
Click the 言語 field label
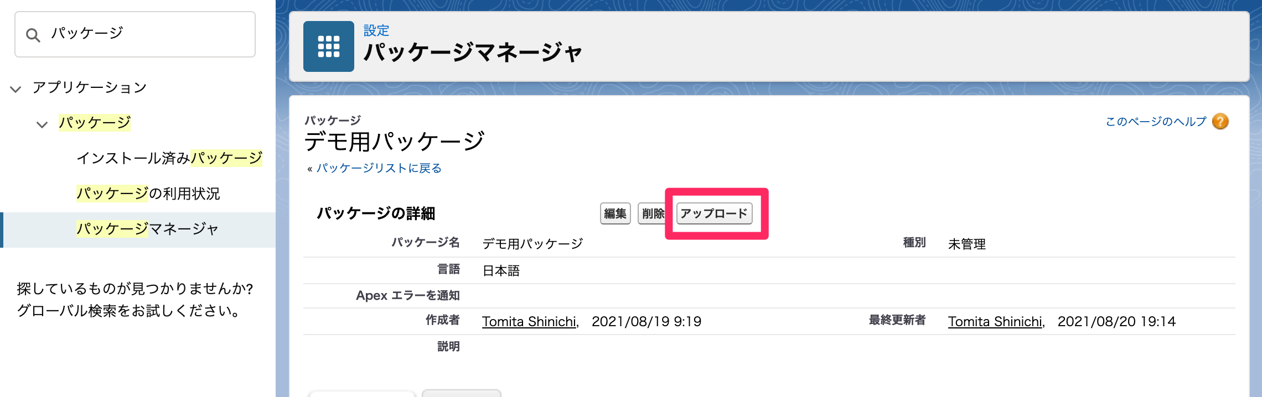(x=448, y=269)
